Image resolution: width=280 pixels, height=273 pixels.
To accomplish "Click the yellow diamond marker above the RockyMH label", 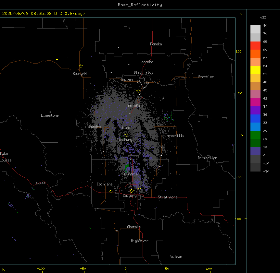I will (81, 66).
